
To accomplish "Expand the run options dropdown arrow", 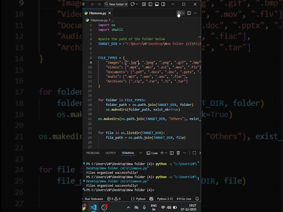I will click(183, 13).
